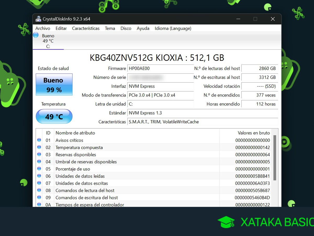Click the 49 °C temperature button

54,116
